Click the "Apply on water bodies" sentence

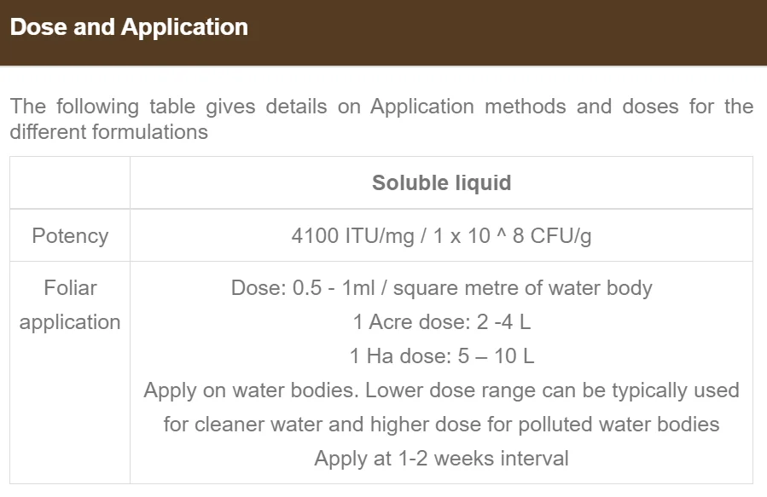[x=252, y=390]
